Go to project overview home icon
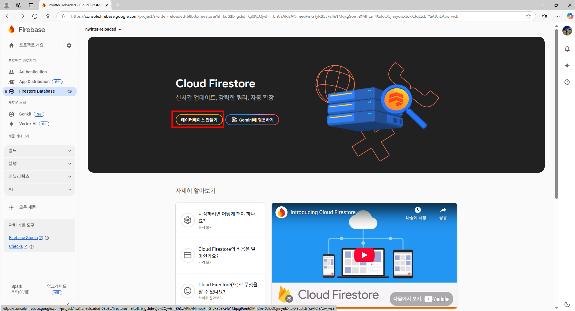Image resolution: width=575 pixels, height=311 pixels. coord(11,45)
